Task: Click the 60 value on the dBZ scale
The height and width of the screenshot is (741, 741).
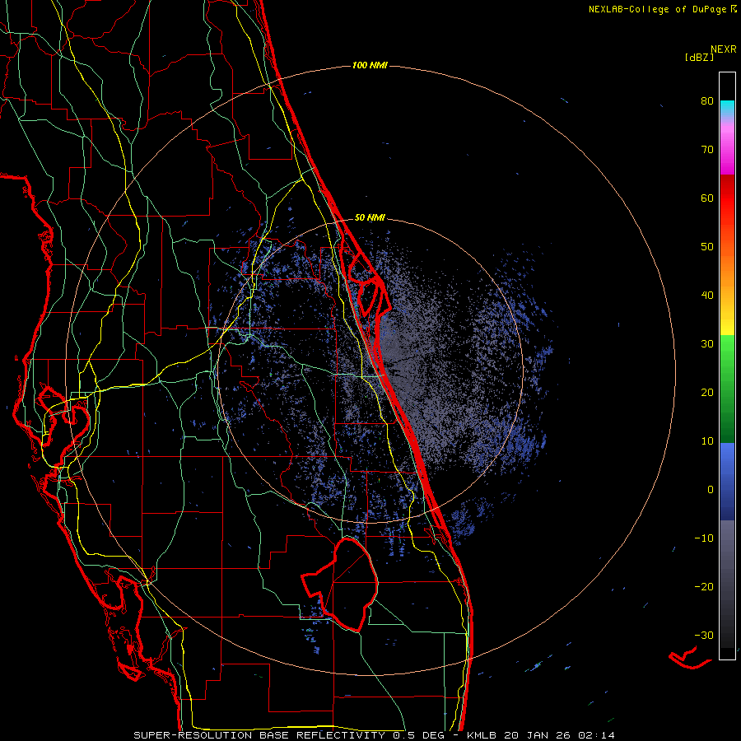Action: tap(707, 198)
